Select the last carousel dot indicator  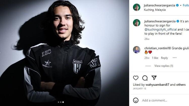(63, 102)
